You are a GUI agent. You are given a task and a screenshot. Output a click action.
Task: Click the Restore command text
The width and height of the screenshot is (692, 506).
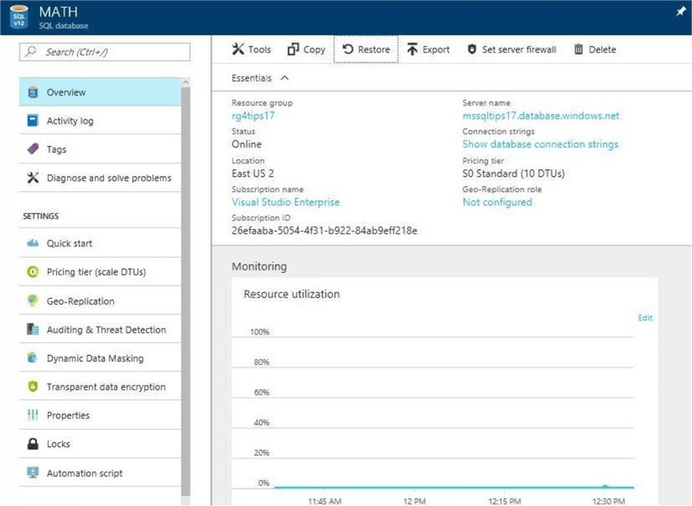point(374,49)
